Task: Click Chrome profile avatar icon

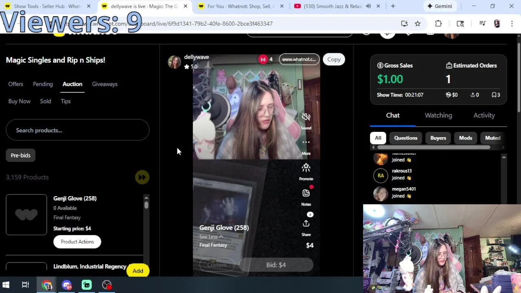Action: [x=497, y=24]
